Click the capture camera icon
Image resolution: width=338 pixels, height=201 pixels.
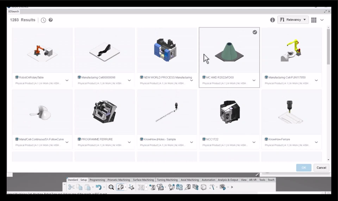click(223, 187)
